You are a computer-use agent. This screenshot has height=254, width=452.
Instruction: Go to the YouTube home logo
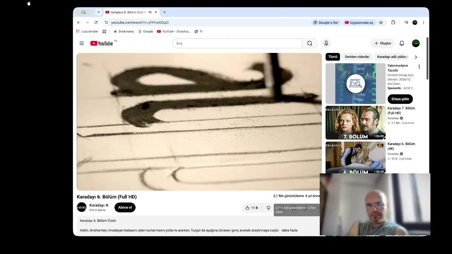coord(101,43)
